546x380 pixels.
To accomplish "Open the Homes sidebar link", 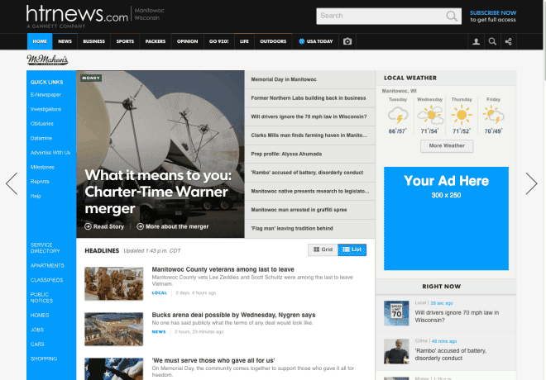I will (x=40, y=316).
